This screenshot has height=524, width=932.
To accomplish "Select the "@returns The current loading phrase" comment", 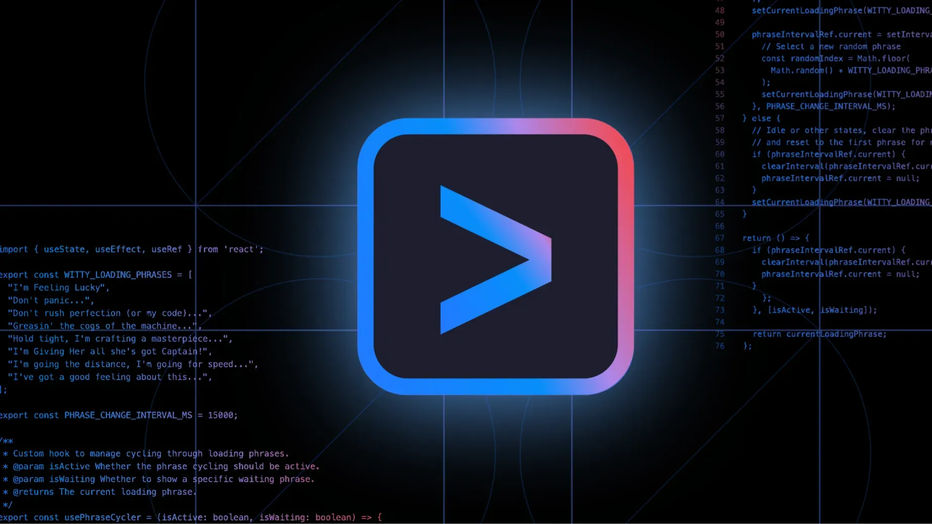I will tap(99, 492).
